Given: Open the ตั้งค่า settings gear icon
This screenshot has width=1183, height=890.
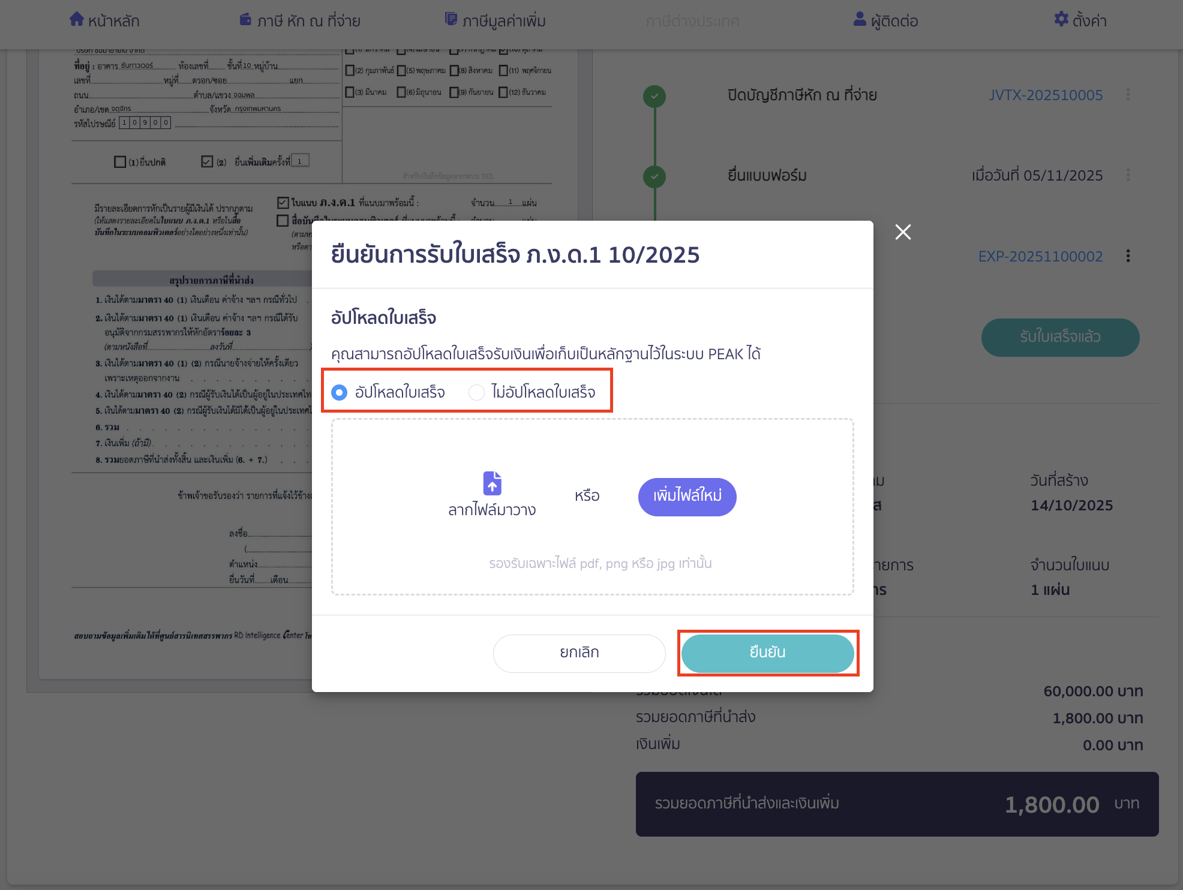Looking at the screenshot, I should [1059, 19].
